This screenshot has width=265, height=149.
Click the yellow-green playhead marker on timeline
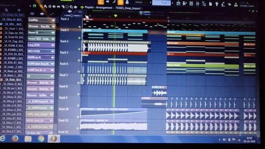116,16
